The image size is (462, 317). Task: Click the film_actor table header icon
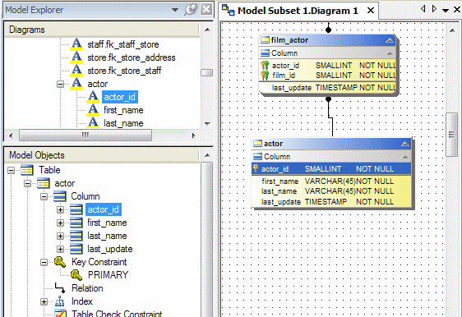[266, 39]
